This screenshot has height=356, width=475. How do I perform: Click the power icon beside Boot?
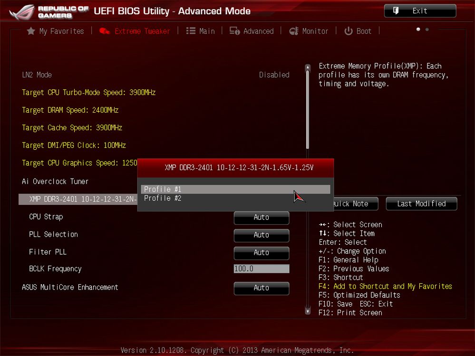(349, 31)
